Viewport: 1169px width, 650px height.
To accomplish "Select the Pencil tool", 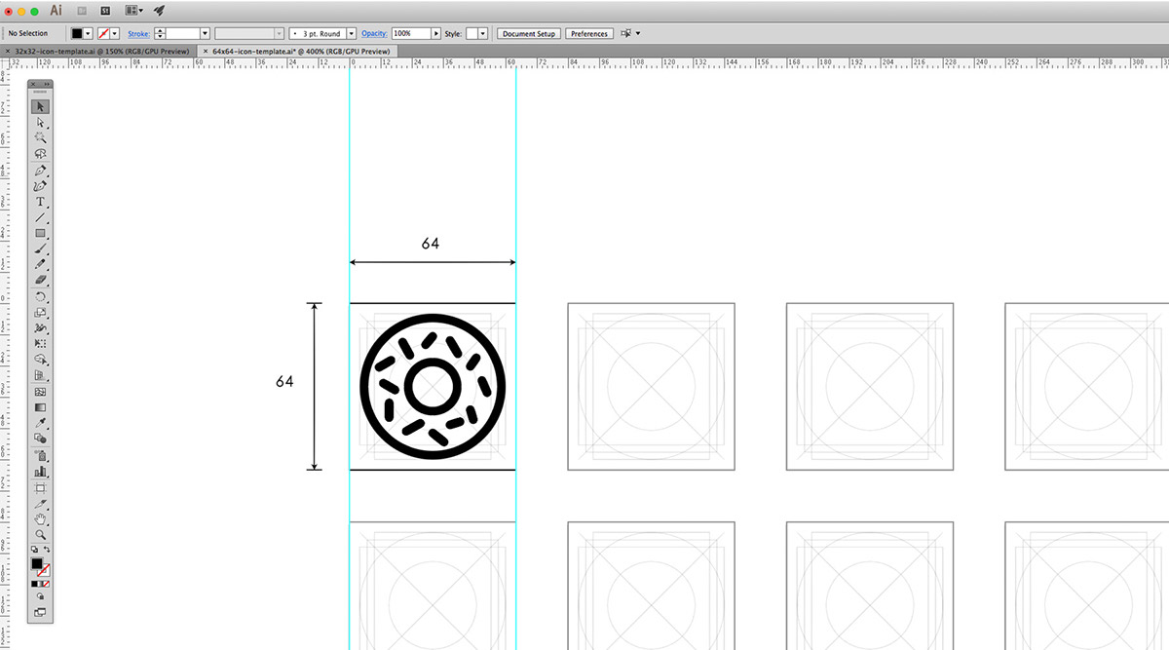I will coord(40,264).
